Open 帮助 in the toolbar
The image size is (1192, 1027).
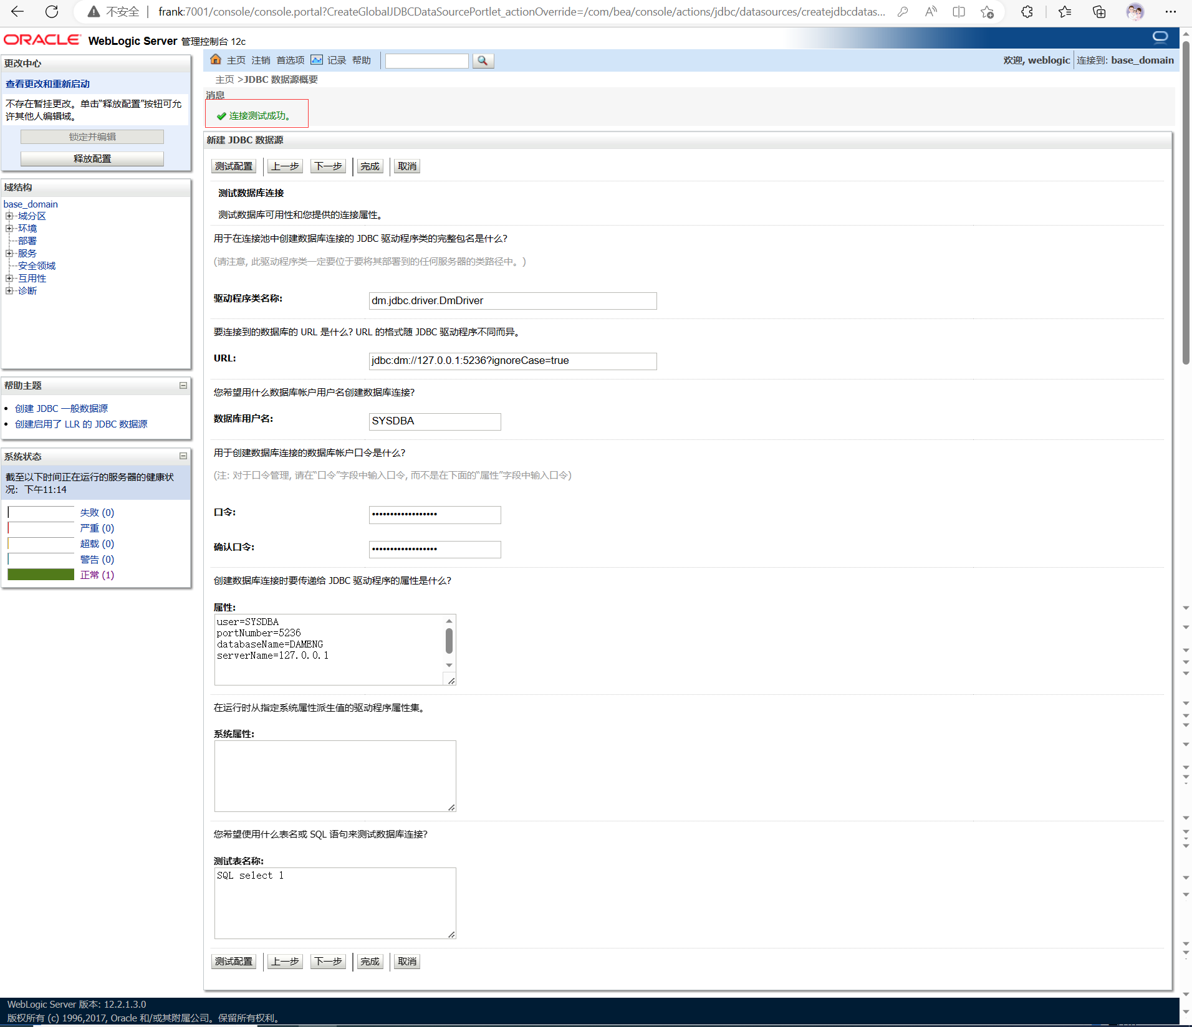click(362, 60)
